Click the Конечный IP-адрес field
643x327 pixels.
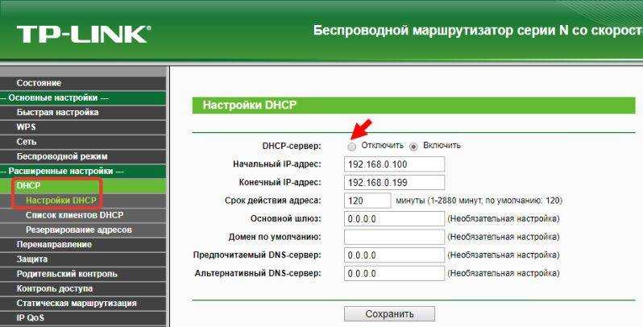pyautogui.click(x=395, y=182)
